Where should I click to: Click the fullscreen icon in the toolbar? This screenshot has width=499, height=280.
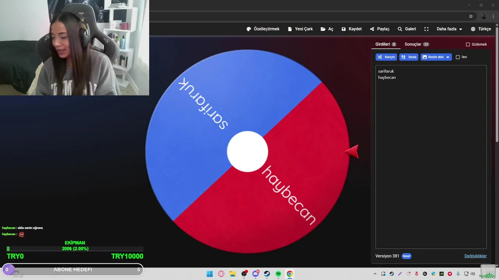tap(426, 29)
